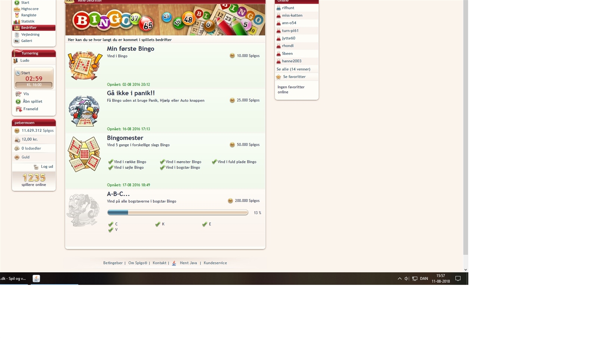Click the Min første Bingo trophy badge
Screen dimensions: 601x338
pos(85,65)
